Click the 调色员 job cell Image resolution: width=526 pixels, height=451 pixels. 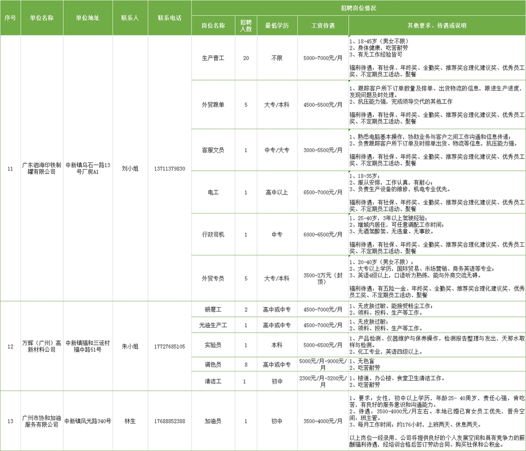[213, 364]
